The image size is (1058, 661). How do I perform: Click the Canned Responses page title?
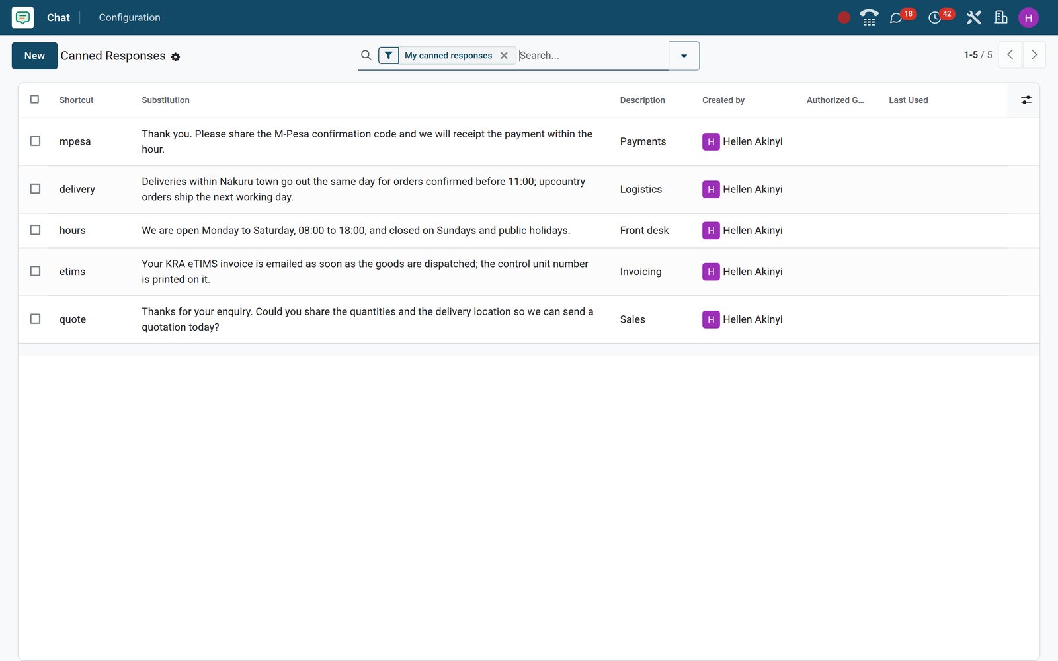[x=113, y=56]
